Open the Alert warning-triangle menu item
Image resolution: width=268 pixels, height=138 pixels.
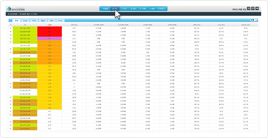coord(133,9)
